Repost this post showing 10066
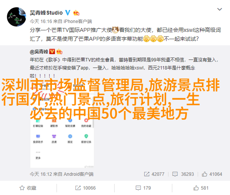The height and width of the screenshot is (195, 230). (x=85, y=188)
